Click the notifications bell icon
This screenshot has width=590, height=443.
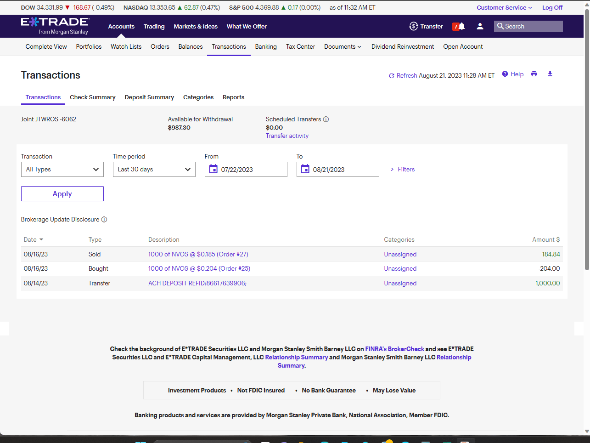[x=461, y=26]
